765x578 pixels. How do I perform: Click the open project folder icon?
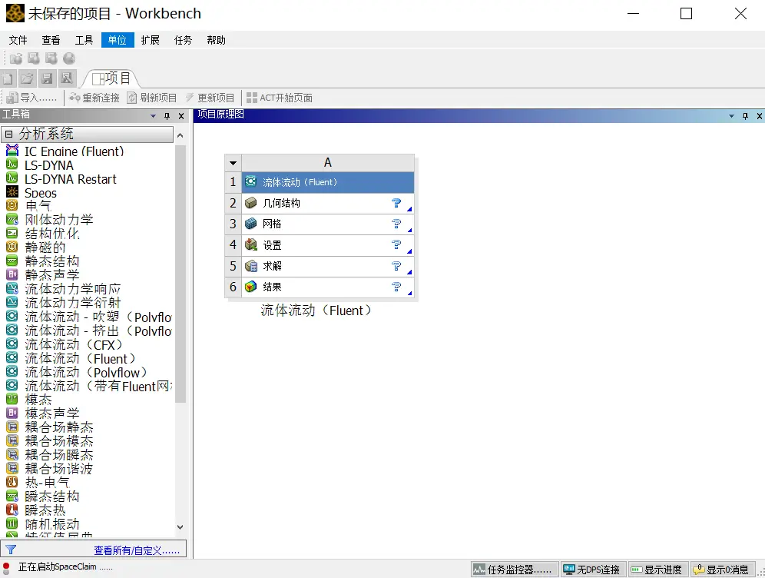(x=28, y=78)
